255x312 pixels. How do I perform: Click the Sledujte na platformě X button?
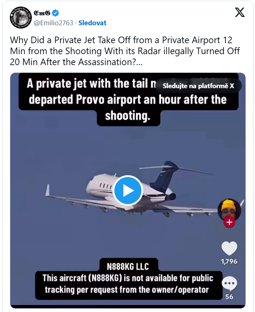click(x=198, y=86)
